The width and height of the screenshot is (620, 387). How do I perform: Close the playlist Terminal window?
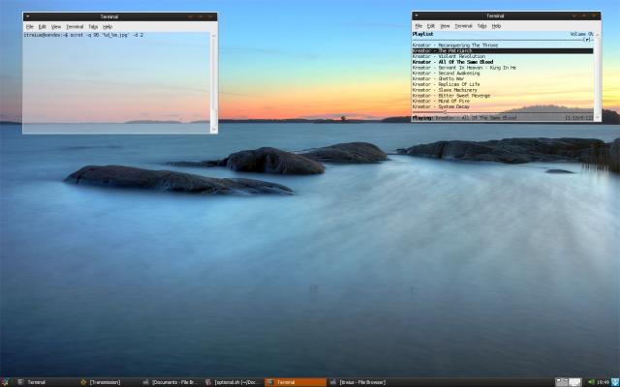(594, 15)
